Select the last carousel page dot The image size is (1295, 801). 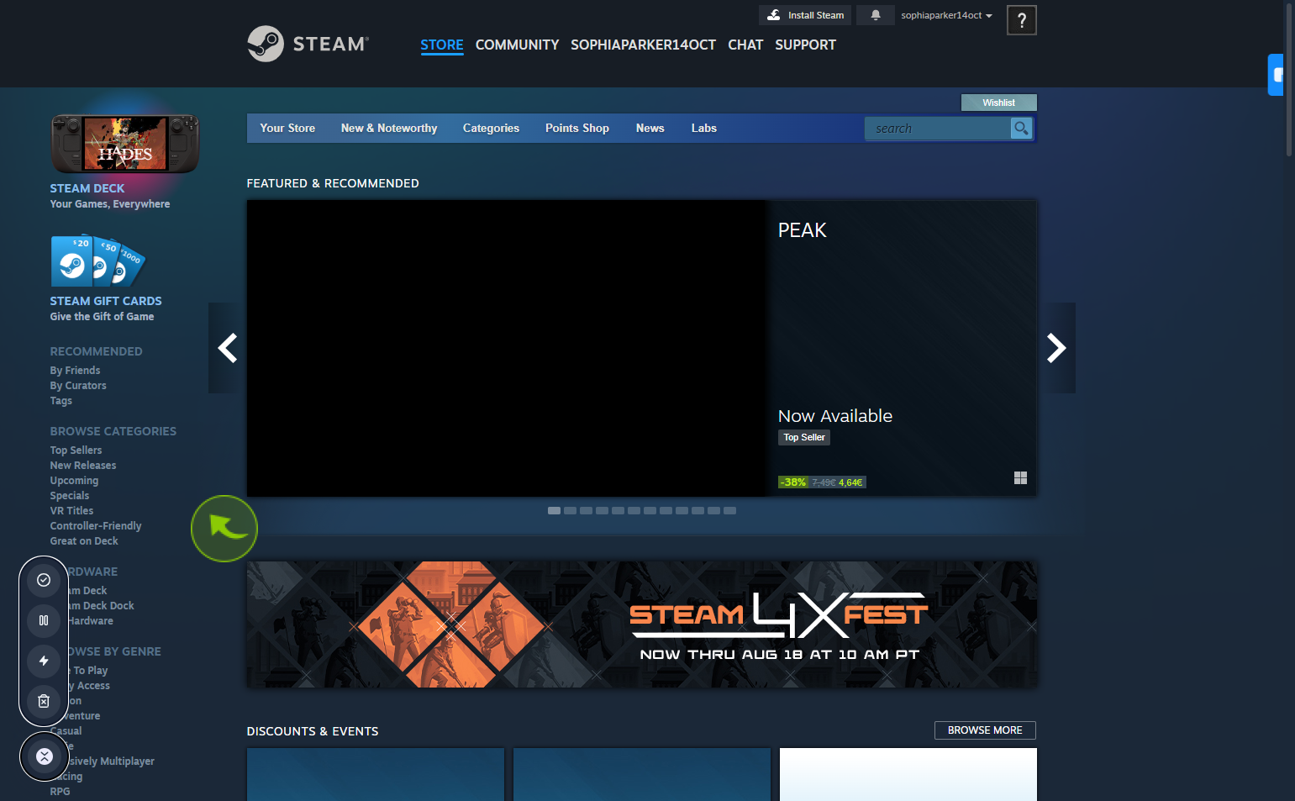(729, 510)
